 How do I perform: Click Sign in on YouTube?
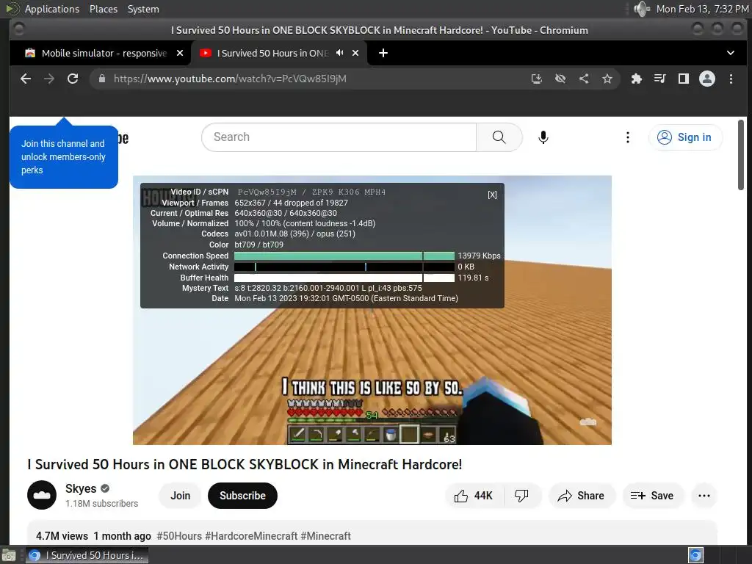click(x=685, y=137)
